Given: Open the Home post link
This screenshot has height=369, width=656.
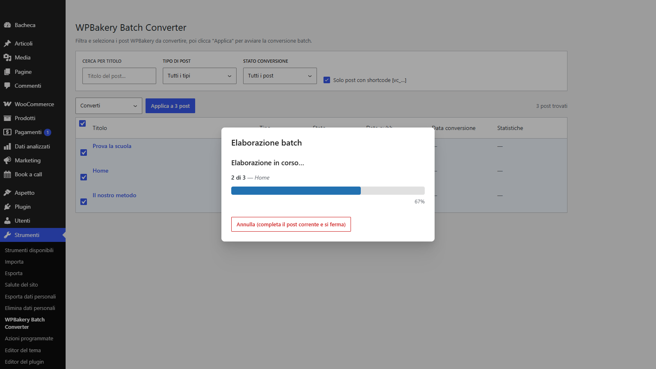Looking at the screenshot, I should click(100, 171).
